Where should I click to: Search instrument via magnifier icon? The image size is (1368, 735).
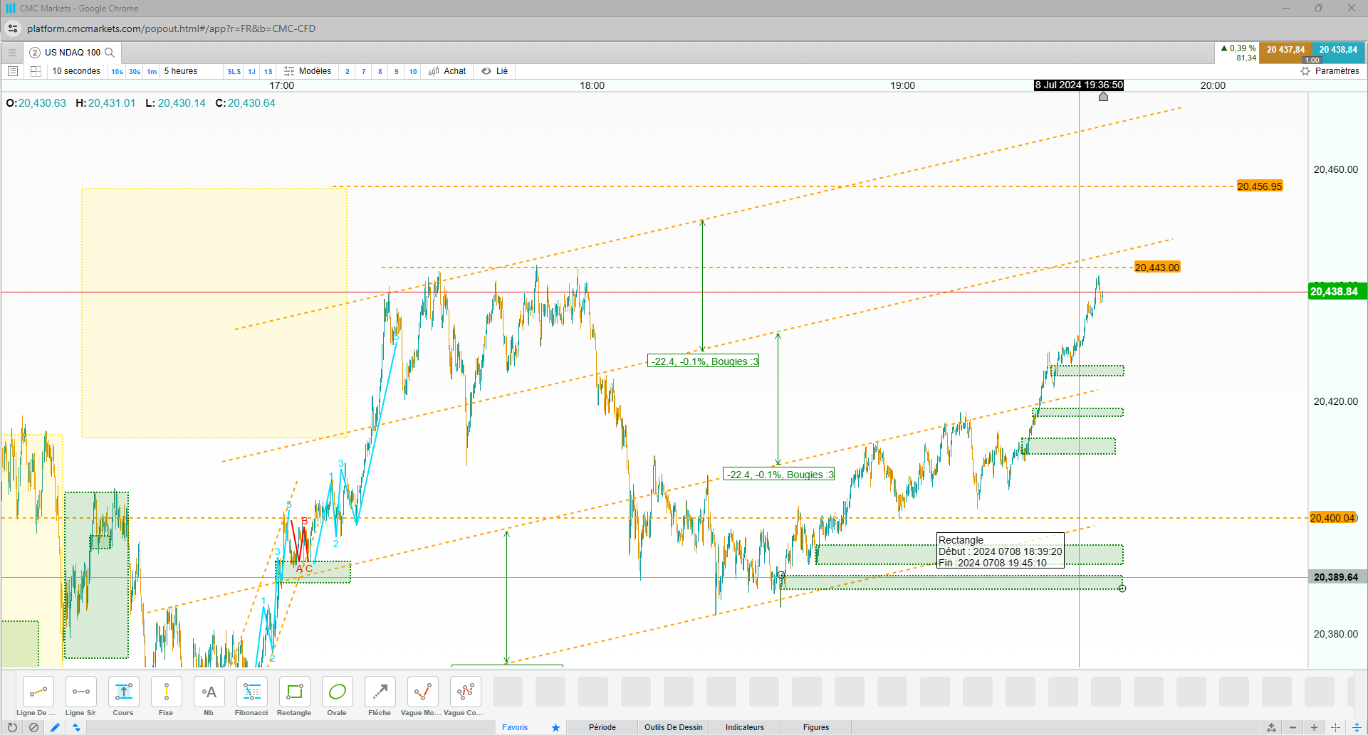[110, 53]
